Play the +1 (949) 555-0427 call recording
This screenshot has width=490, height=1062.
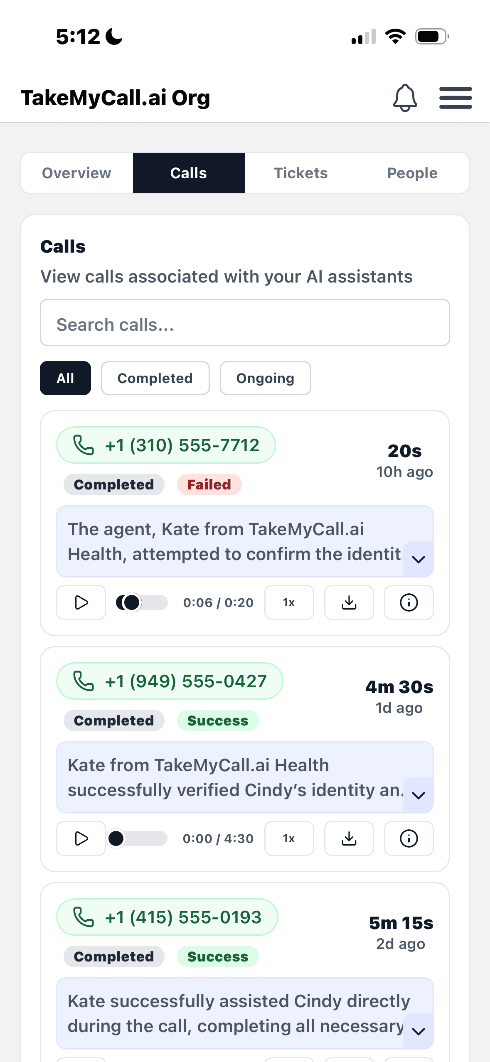[x=81, y=838]
